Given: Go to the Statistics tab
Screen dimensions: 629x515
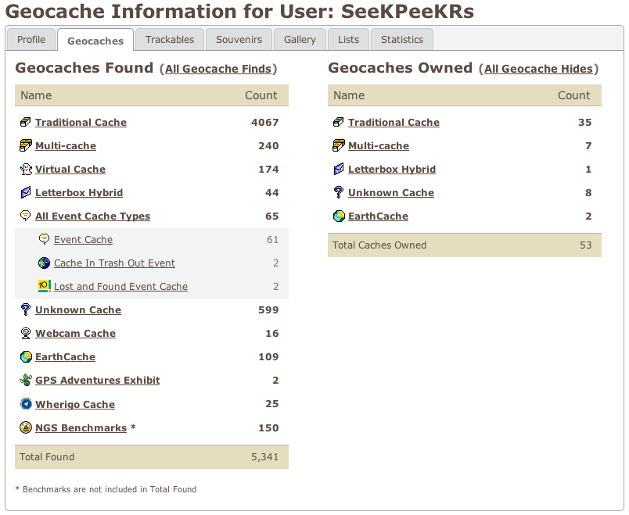Looking at the screenshot, I should coord(402,40).
